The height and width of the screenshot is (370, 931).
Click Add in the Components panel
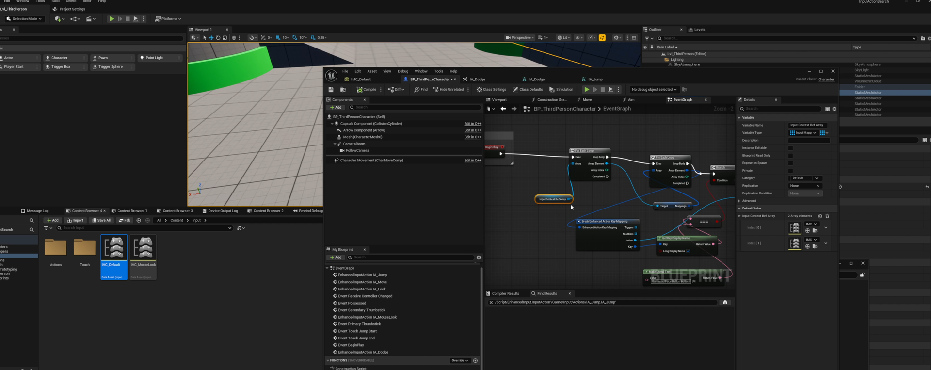(x=336, y=107)
